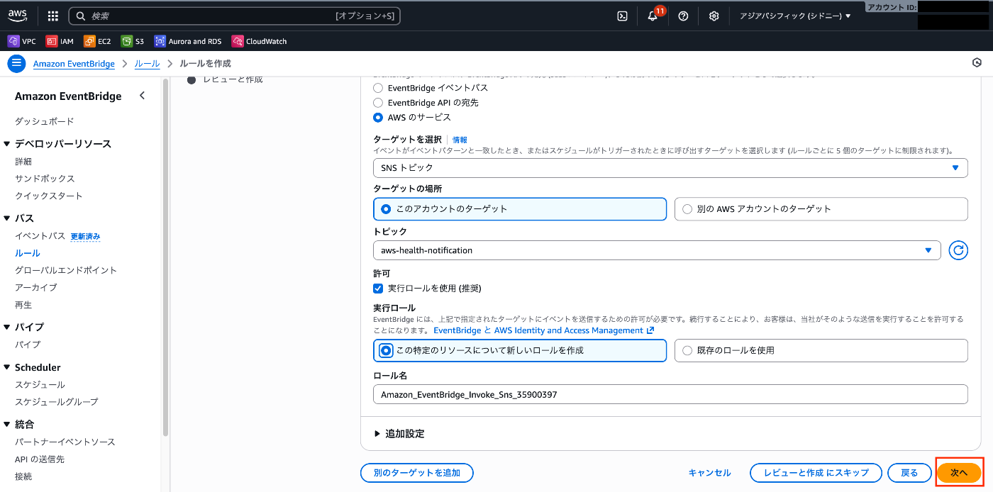The width and height of the screenshot is (993, 492).
Task: Click the 戻る button
Action: pyautogui.click(x=909, y=473)
